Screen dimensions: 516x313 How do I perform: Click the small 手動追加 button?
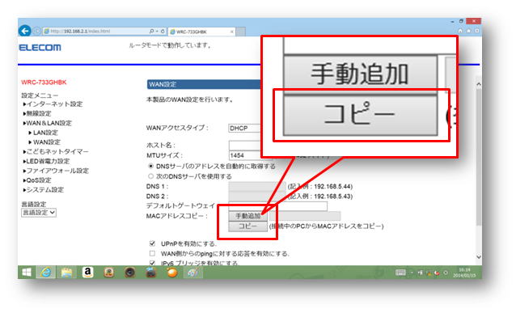pos(247,216)
